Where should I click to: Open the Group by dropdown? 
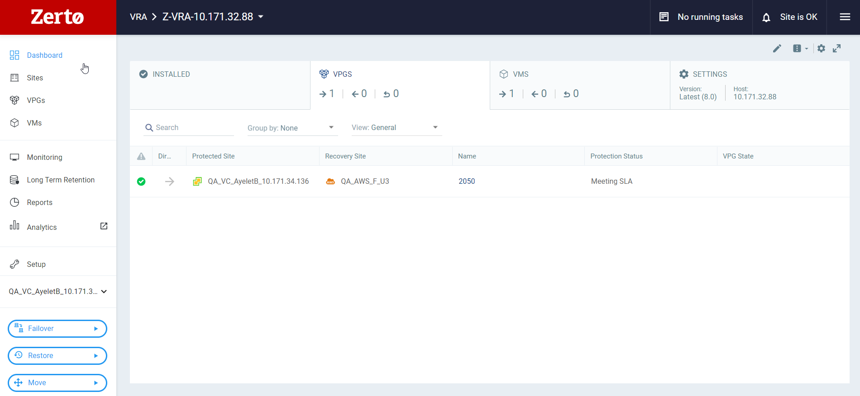292,128
